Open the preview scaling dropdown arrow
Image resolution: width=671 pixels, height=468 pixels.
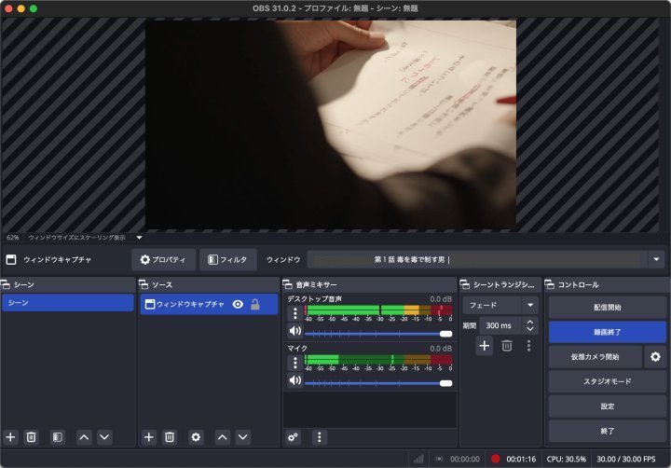click(x=140, y=238)
